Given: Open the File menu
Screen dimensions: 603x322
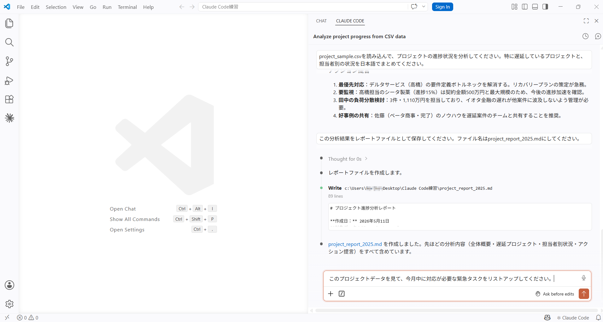Looking at the screenshot, I should (21, 7).
